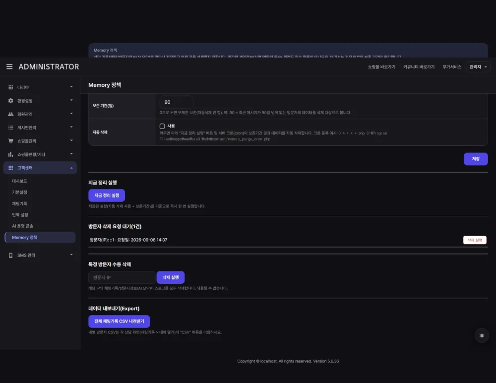Open 대시보드 in the sidebar
Screen dimensions: 496x383
20,181
